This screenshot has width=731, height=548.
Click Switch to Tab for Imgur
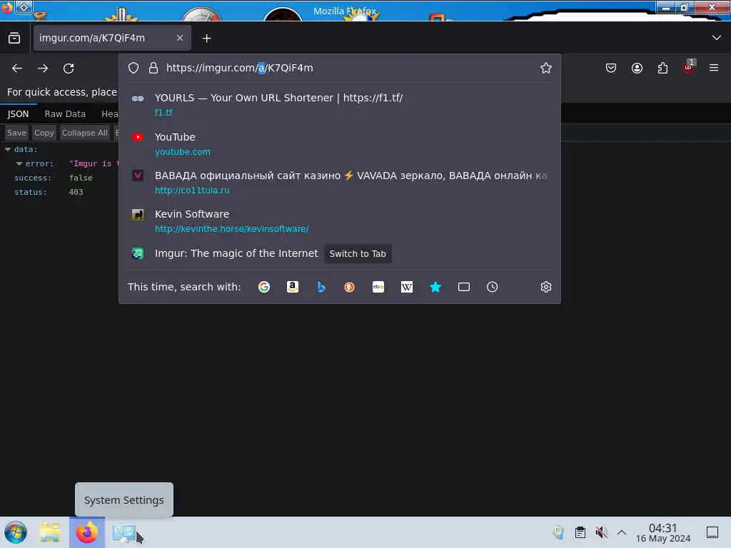tap(358, 254)
